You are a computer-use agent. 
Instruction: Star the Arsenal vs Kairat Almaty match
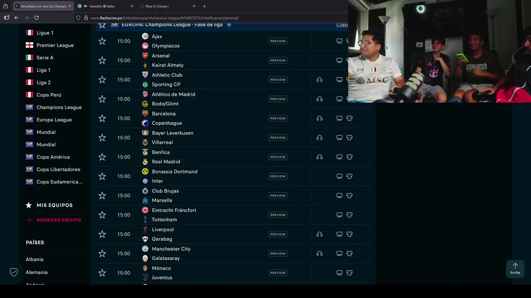pos(102,60)
